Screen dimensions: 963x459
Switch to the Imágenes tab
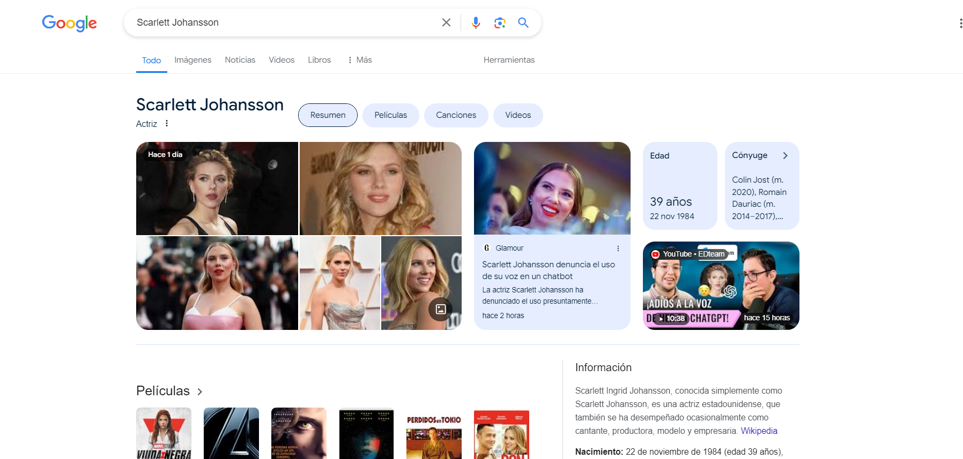tap(192, 60)
